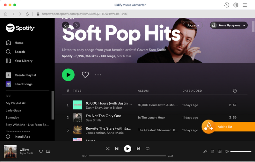Open the Someday playlist
255x162 pixels.
(x=12, y=118)
